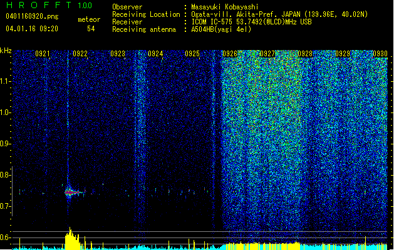Click the 1.1 kHz axis label
394x250 pixels.
pyautogui.click(x=6, y=81)
